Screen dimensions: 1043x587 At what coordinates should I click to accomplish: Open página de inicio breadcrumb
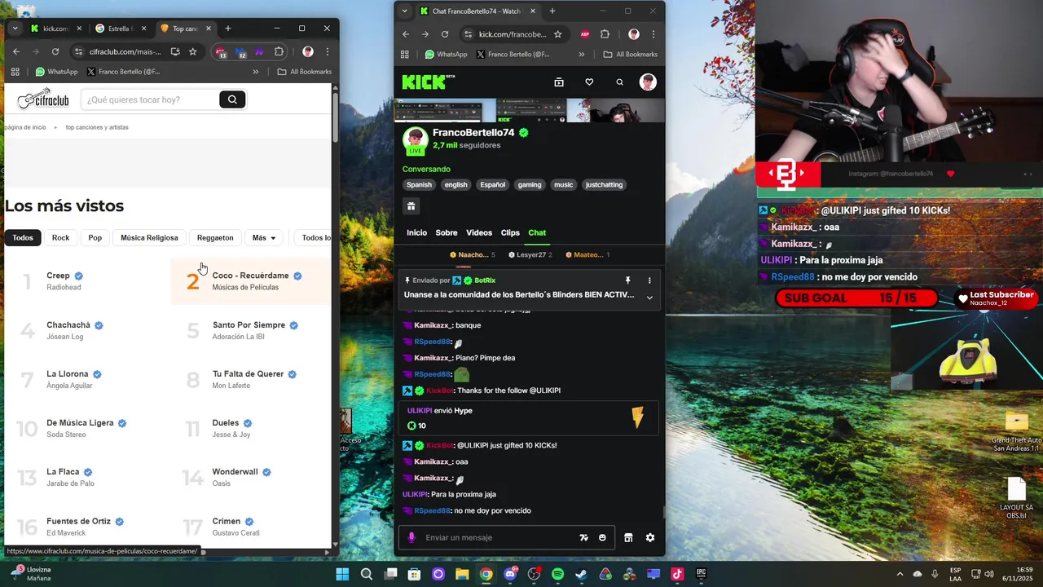coord(25,127)
